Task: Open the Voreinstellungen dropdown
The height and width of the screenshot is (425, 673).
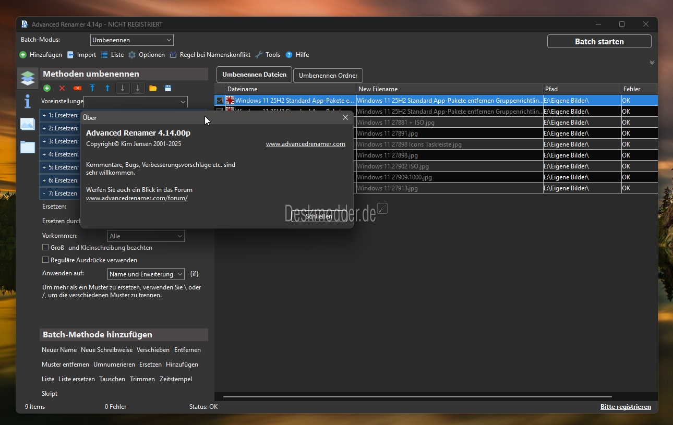Action: [x=136, y=102]
